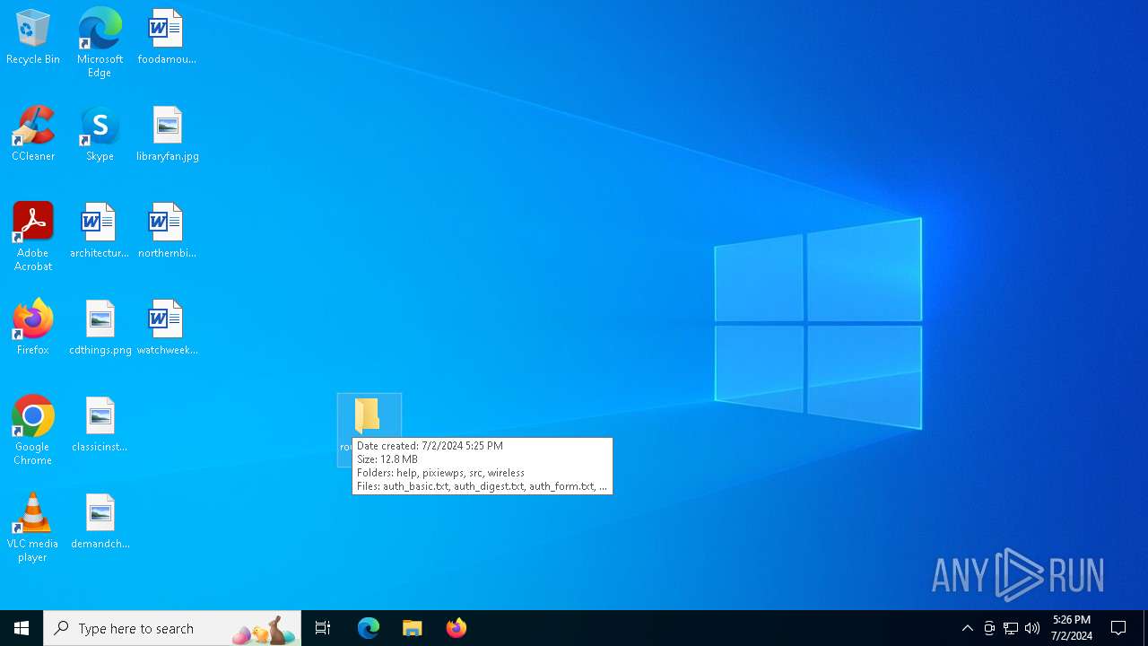Select the libraryfan.jpg image file
Screen dimensions: 1148x646
[168, 134]
